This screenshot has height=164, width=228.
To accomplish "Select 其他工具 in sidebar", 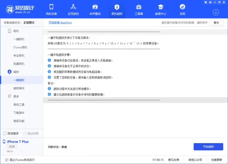I will (x=19, y=104).
